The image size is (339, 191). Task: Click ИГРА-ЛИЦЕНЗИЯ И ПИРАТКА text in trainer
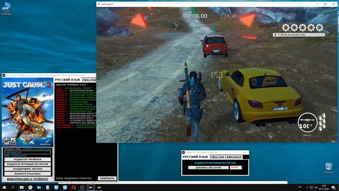click(x=74, y=178)
